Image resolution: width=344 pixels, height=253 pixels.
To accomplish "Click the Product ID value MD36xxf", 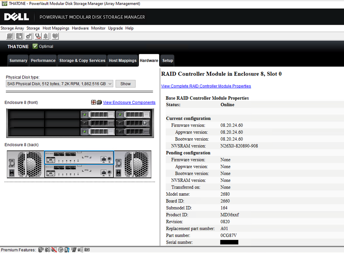I will (230, 215).
